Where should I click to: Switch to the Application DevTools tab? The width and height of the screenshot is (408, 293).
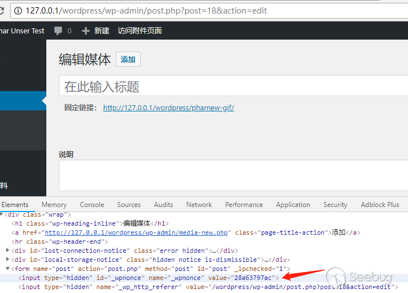tap(293, 205)
